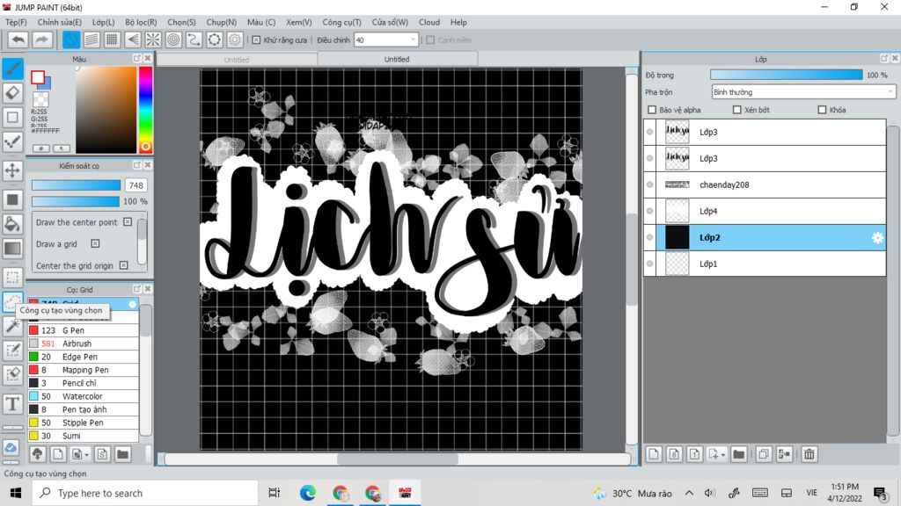This screenshot has width=901, height=506.
Task: Toggle visibility of chaenday208 layer
Action: pyautogui.click(x=650, y=184)
